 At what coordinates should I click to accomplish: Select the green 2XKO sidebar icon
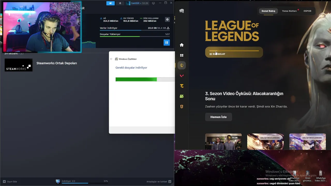click(182, 96)
